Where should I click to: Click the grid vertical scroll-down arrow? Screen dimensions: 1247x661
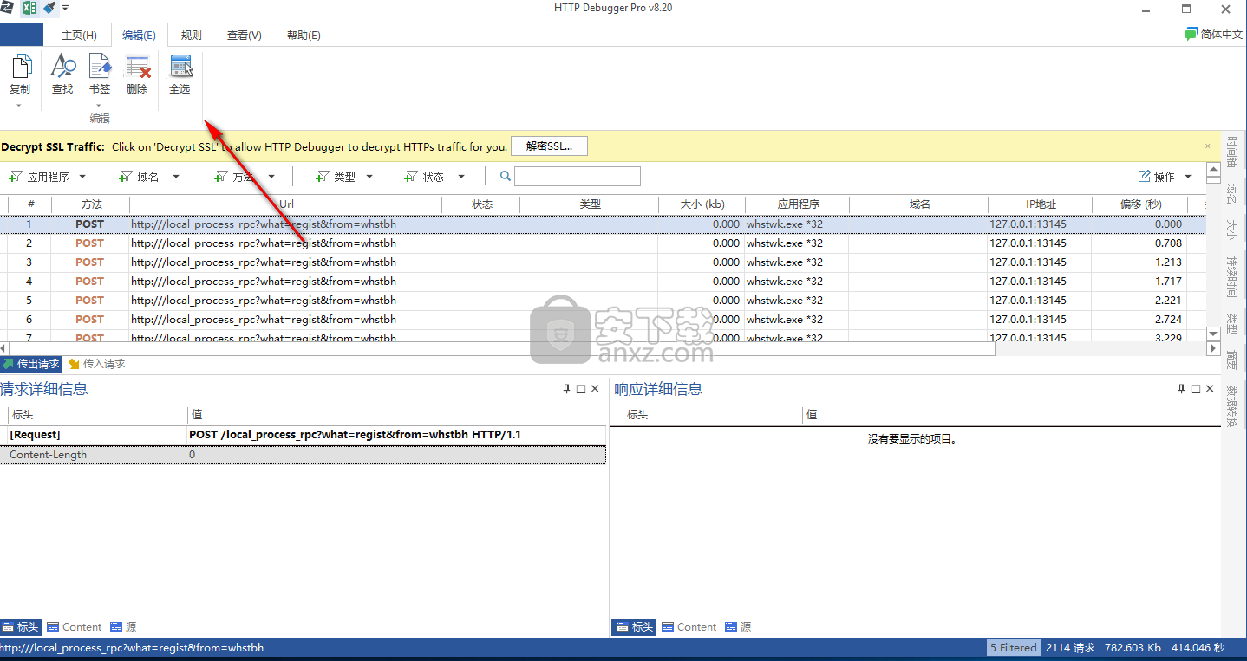click(1213, 334)
